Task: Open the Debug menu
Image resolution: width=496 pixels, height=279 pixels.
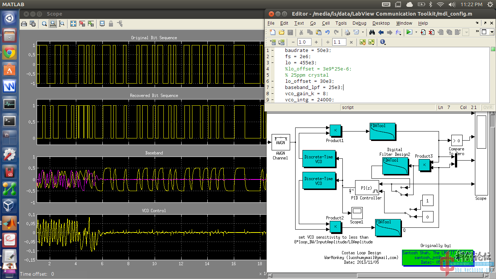Action: pos(359,23)
